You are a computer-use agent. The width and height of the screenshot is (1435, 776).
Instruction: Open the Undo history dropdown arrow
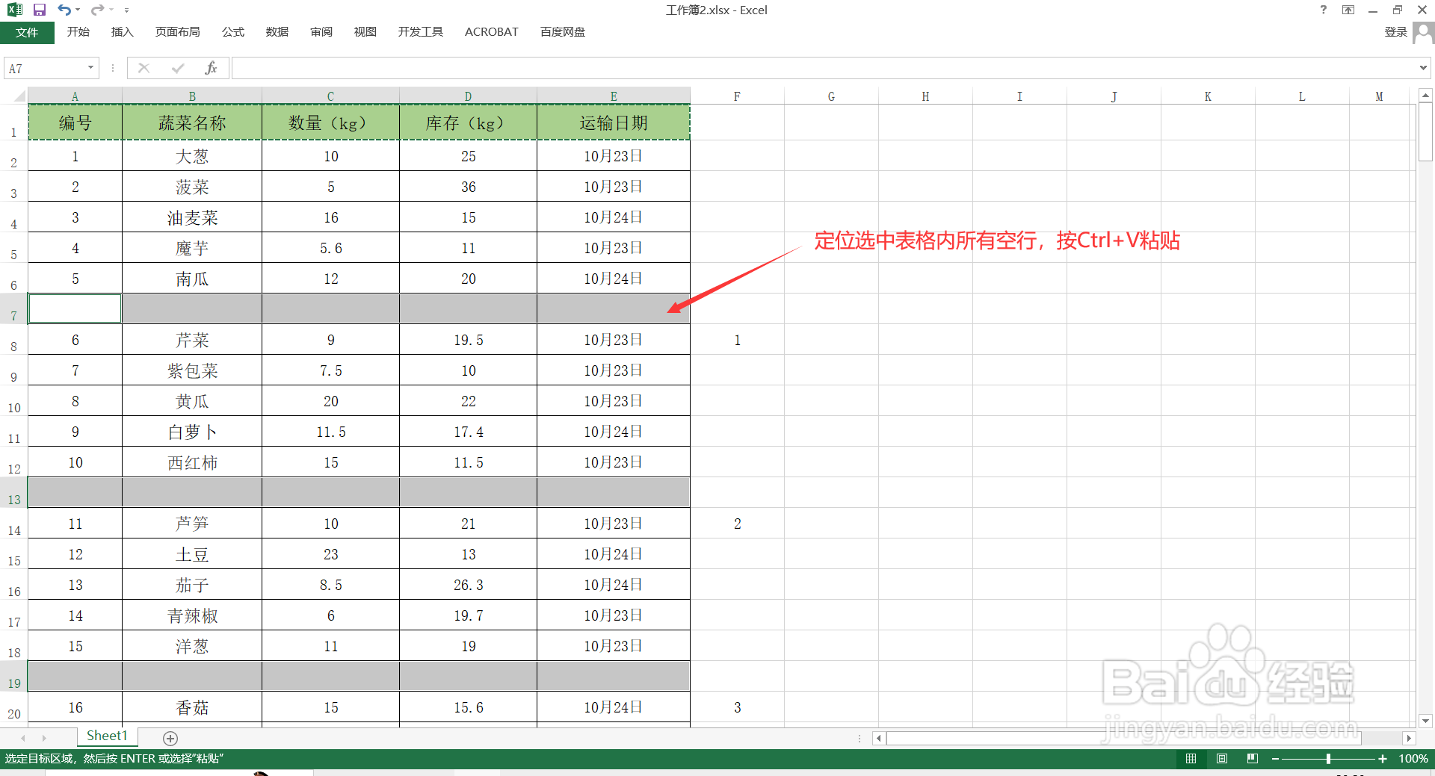tap(78, 10)
